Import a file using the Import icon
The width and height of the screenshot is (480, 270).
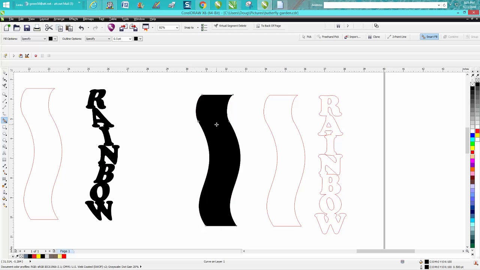click(x=123, y=27)
